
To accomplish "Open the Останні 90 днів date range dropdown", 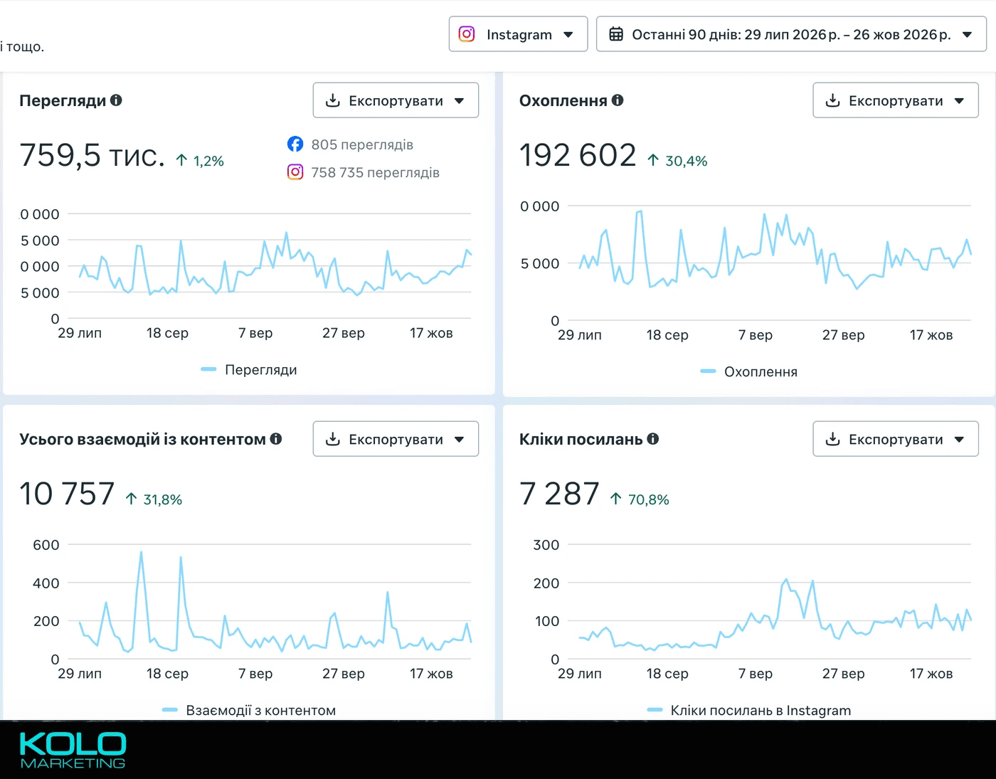I will coord(791,34).
